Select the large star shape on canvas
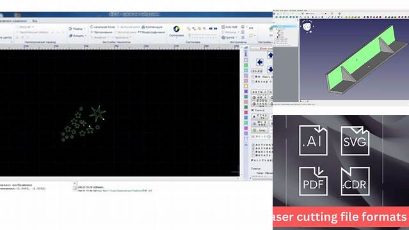The height and width of the screenshot is (230, 409). [x=97, y=113]
